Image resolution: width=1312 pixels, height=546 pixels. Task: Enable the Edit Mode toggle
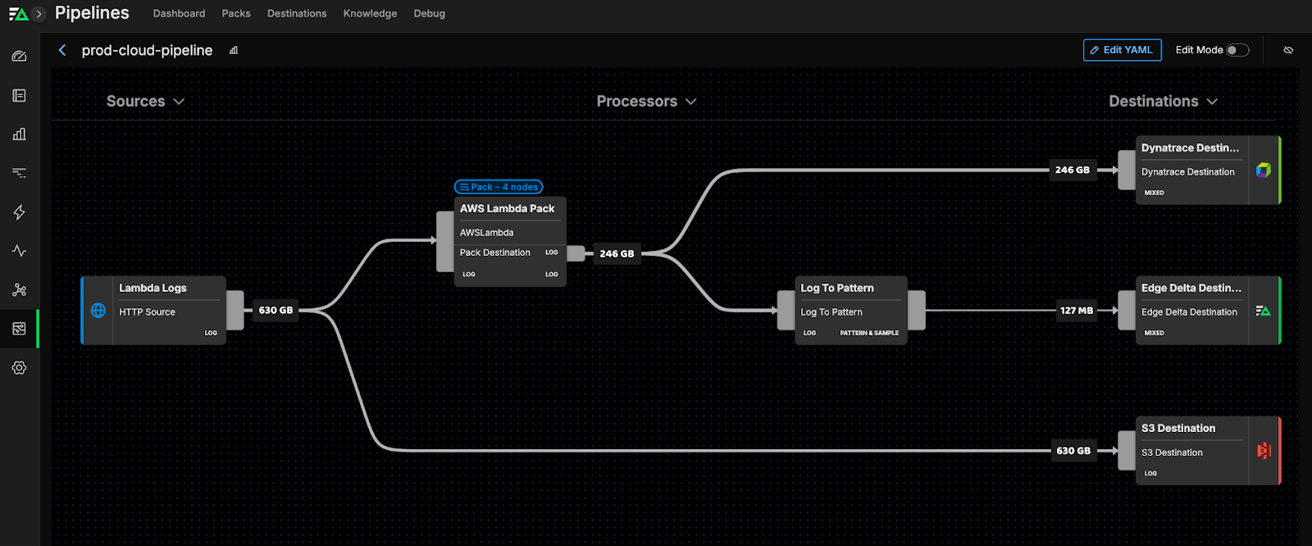[x=1237, y=50]
